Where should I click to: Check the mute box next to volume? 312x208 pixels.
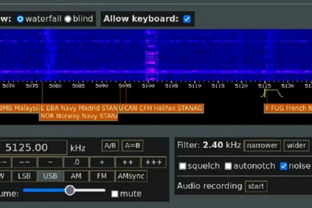pyautogui.click(x=115, y=194)
